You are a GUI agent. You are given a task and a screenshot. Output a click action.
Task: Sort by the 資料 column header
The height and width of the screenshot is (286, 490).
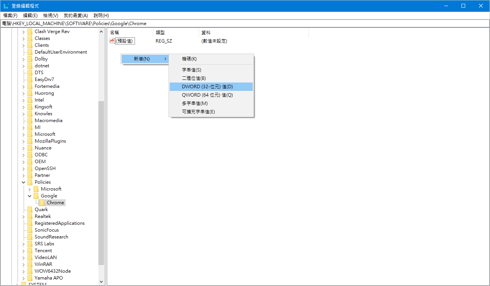click(254, 33)
